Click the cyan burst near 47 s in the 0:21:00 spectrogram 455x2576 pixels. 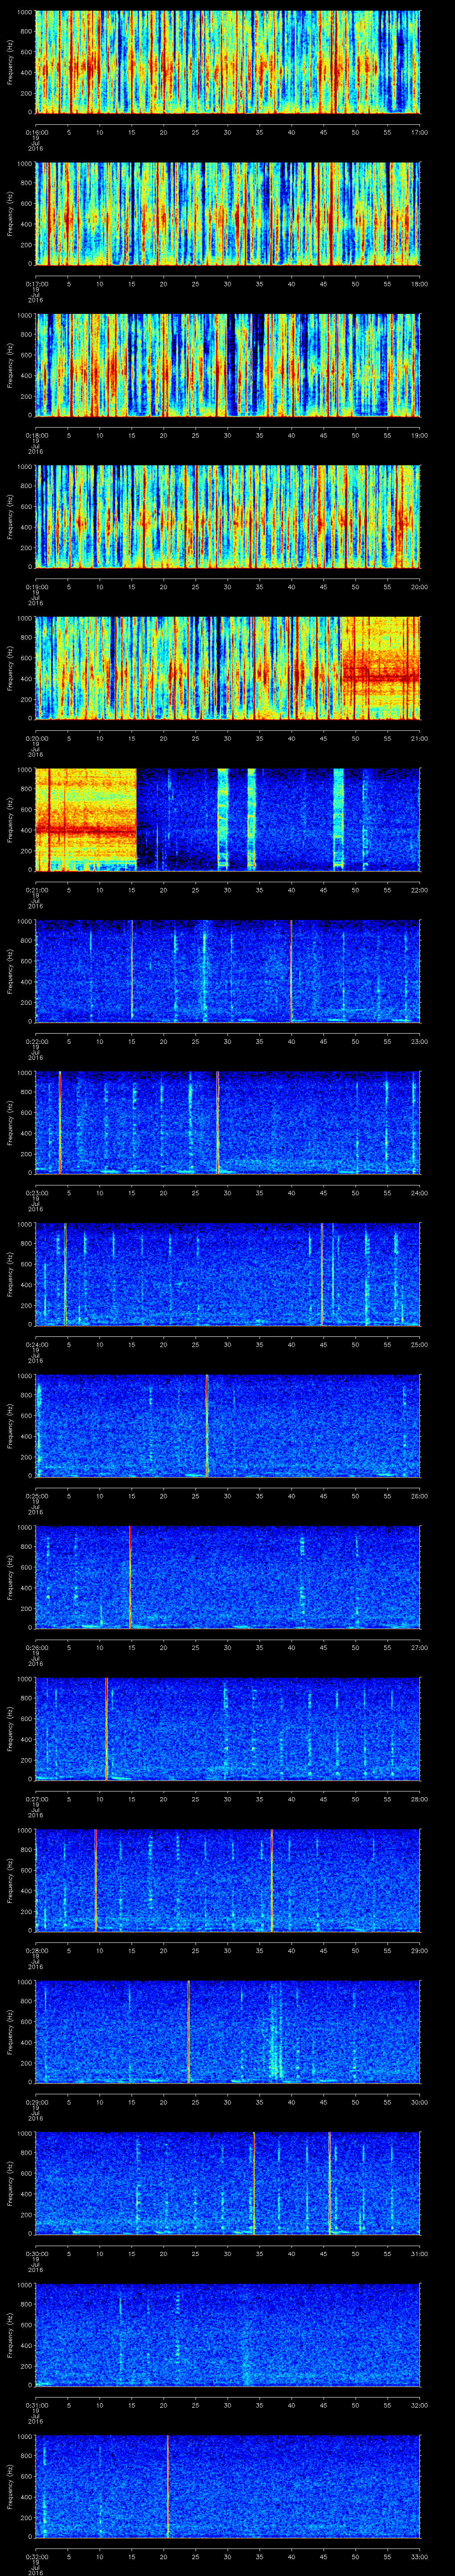[338, 819]
